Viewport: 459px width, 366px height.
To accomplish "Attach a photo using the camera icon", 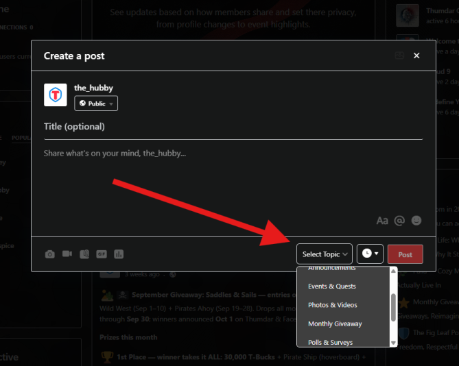I will point(50,254).
